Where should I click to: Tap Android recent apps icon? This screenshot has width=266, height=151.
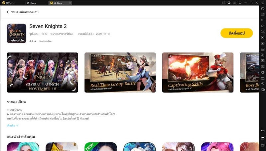coord(263,145)
